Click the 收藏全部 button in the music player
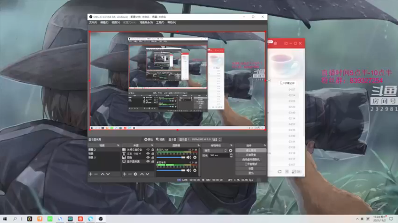Screen dimensions: 398x223 coord(287,83)
